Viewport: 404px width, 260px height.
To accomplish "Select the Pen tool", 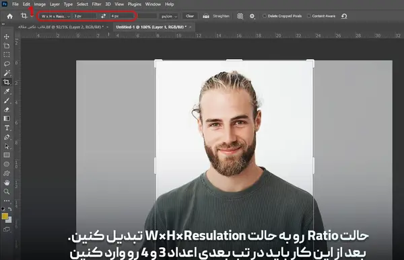I will point(7,137).
